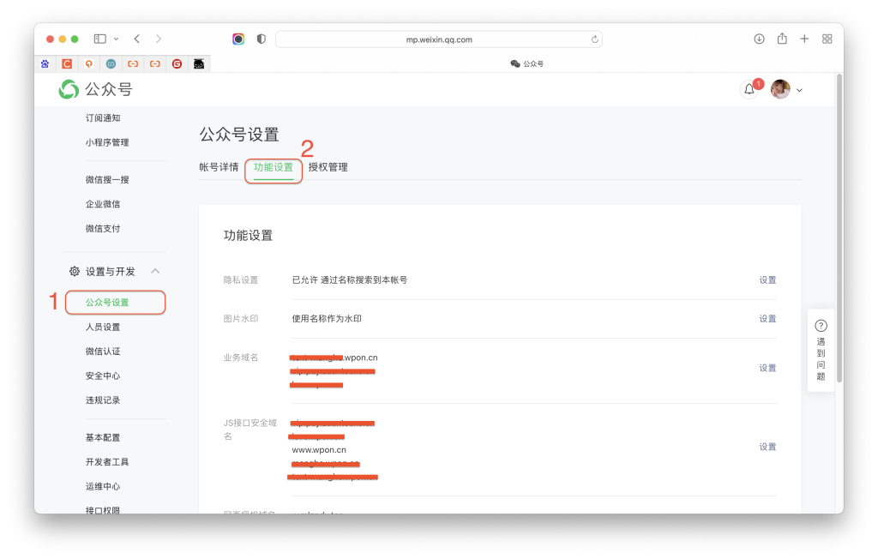
Task: Focus the mp.weixin.qq.com address bar
Action: [439, 39]
